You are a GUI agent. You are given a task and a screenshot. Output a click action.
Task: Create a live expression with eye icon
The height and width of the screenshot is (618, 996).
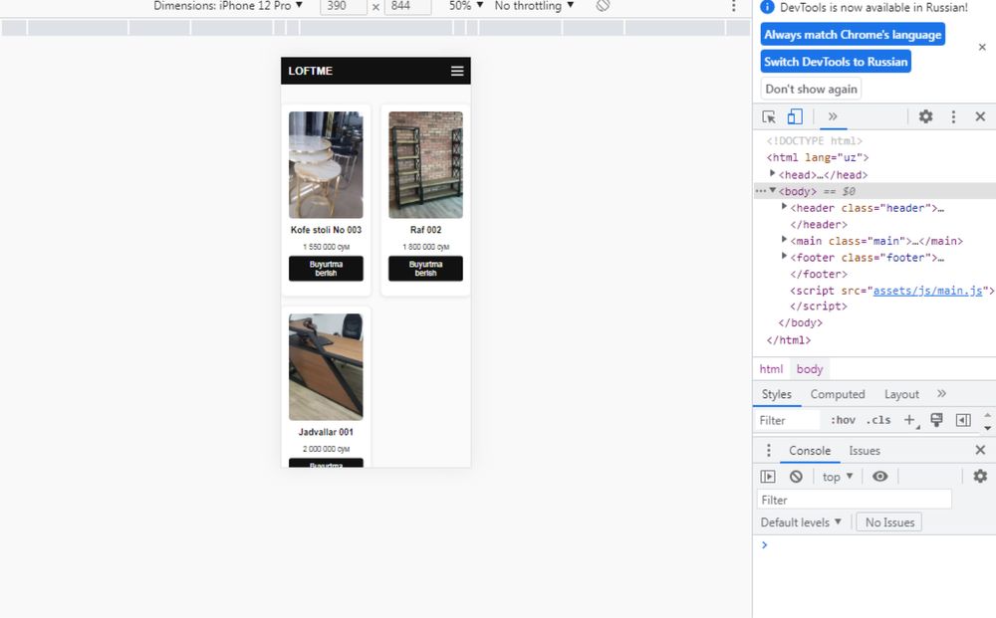(x=879, y=477)
